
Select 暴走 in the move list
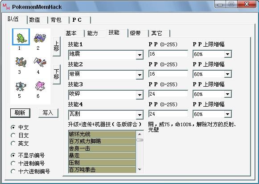(102, 156)
